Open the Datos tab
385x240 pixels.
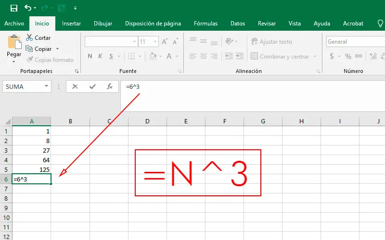coord(238,24)
